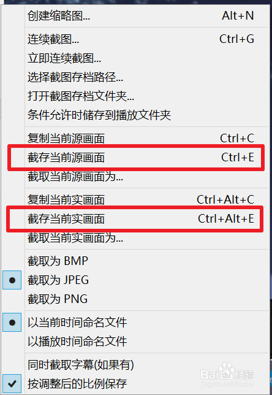Select 截存当前实画面 Ctrl+Alt+E entry

[x=136, y=218]
